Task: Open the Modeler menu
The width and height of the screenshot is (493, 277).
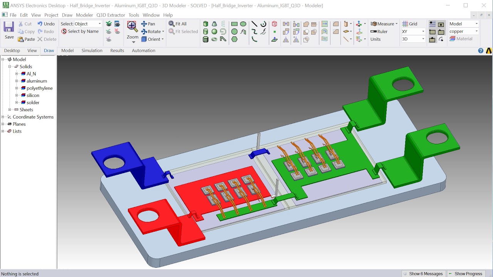Action: click(x=84, y=15)
